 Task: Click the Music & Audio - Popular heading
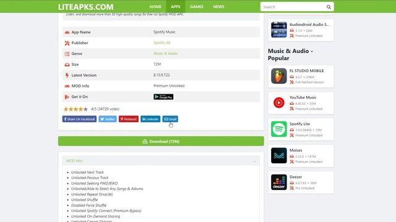[x=290, y=54]
